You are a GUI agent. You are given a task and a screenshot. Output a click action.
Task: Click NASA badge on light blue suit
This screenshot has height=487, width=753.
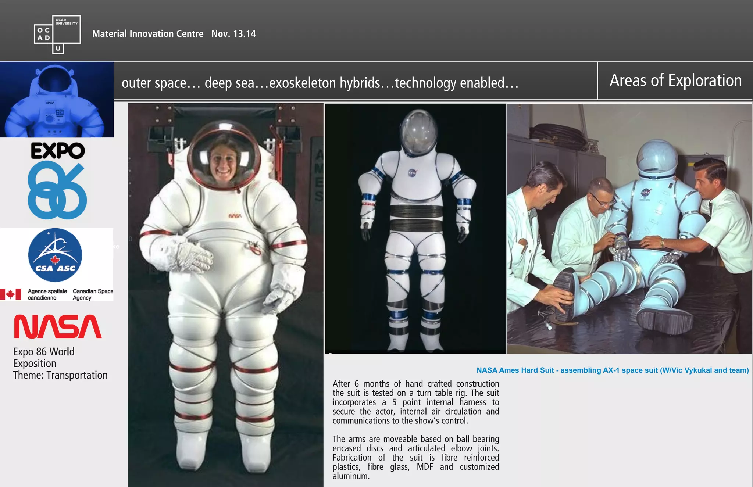coord(645,193)
